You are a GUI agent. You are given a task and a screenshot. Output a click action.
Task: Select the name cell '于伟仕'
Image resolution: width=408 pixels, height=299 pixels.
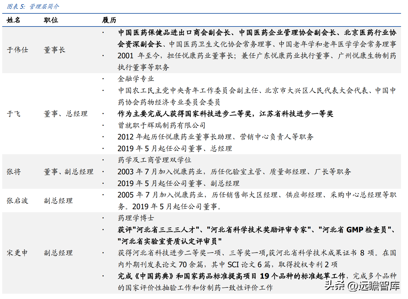[x=18, y=50]
